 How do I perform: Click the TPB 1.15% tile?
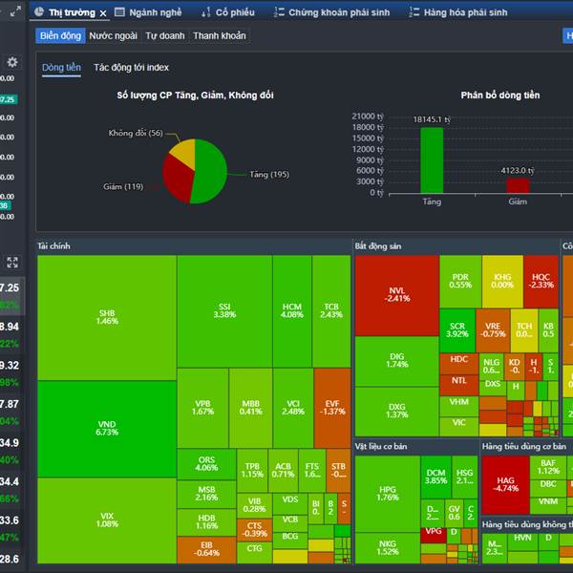252,471
